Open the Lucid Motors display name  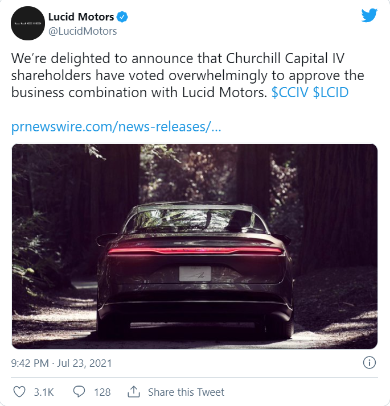[x=81, y=18]
